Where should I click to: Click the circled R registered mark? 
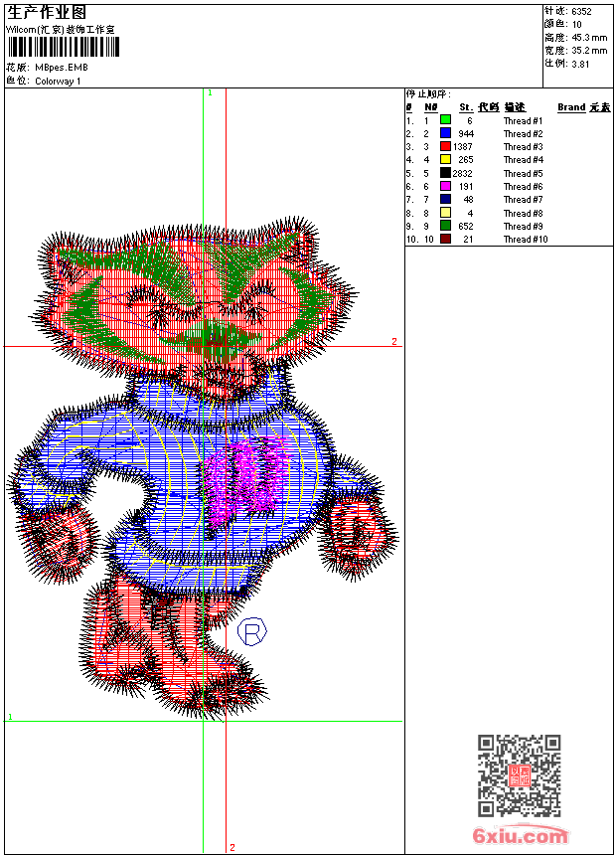pos(252,632)
